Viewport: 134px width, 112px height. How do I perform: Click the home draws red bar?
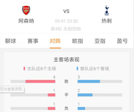point(51,95)
